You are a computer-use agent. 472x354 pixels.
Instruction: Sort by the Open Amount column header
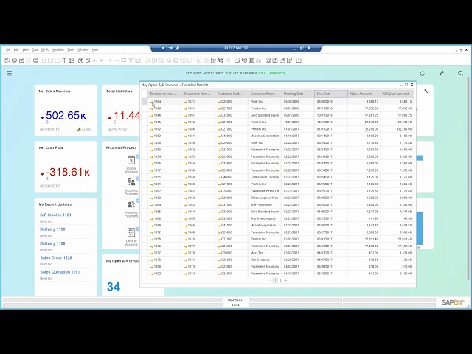pos(364,94)
